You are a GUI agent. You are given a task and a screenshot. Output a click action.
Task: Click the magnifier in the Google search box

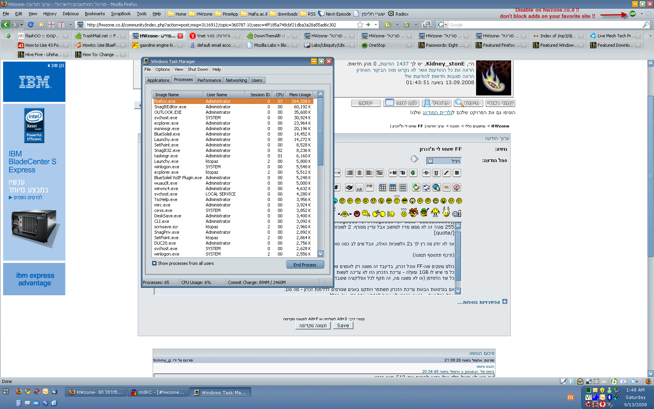646,25
